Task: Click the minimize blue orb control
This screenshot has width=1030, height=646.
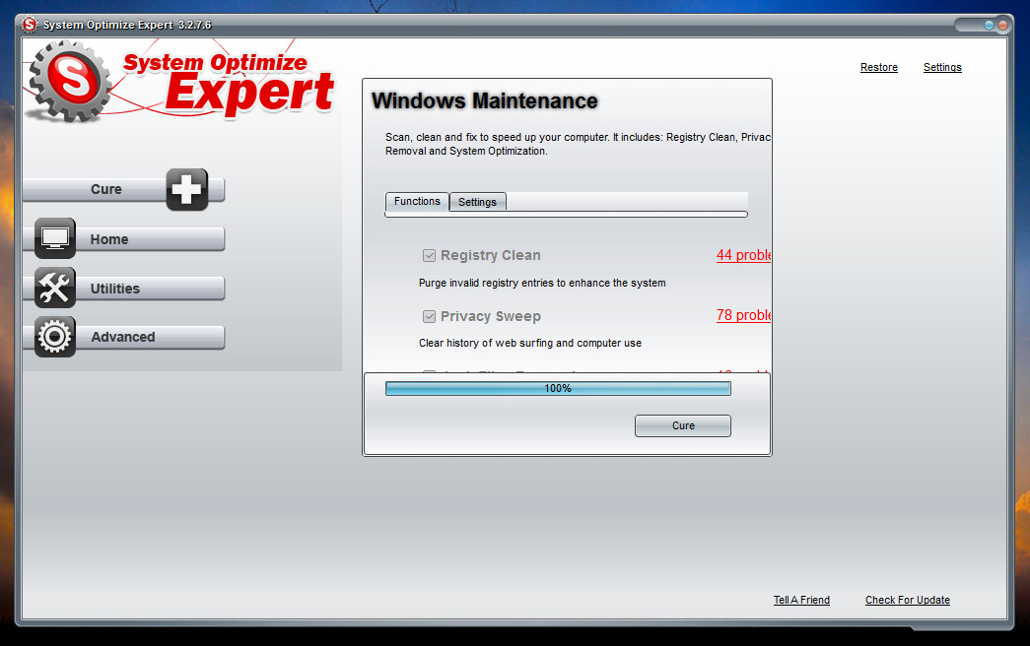Action: point(989,25)
